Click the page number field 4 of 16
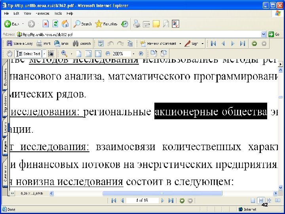The height and width of the screenshot is (214, 285). pyautogui.click(x=142, y=201)
